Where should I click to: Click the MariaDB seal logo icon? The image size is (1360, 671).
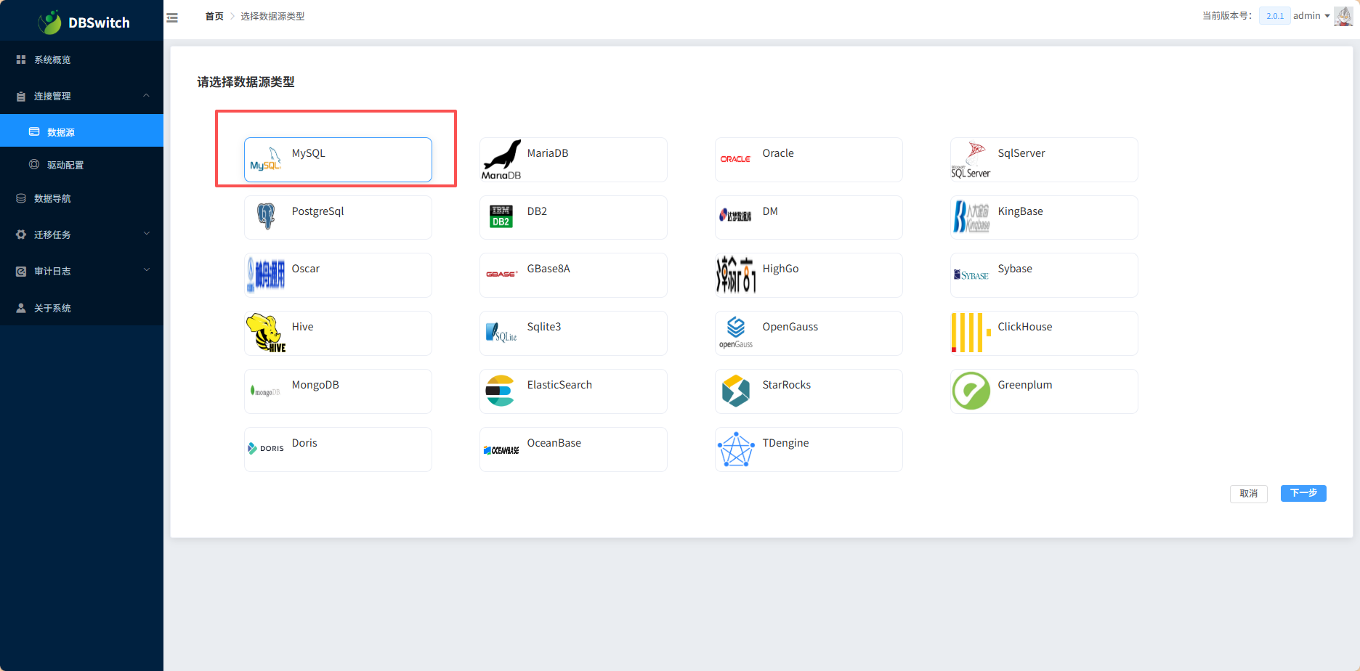point(501,159)
